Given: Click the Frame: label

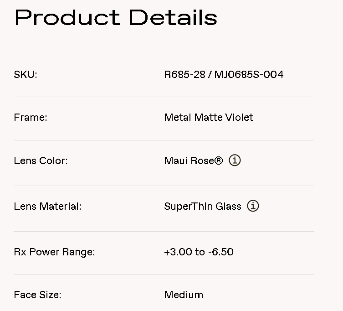Looking at the screenshot, I should pyautogui.click(x=31, y=117).
